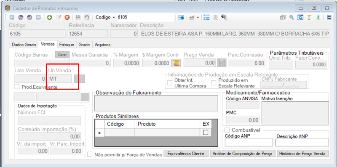Enable the Combustível checkbox
Image resolution: width=337 pixels, height=167 pixels.
(227, 130)
